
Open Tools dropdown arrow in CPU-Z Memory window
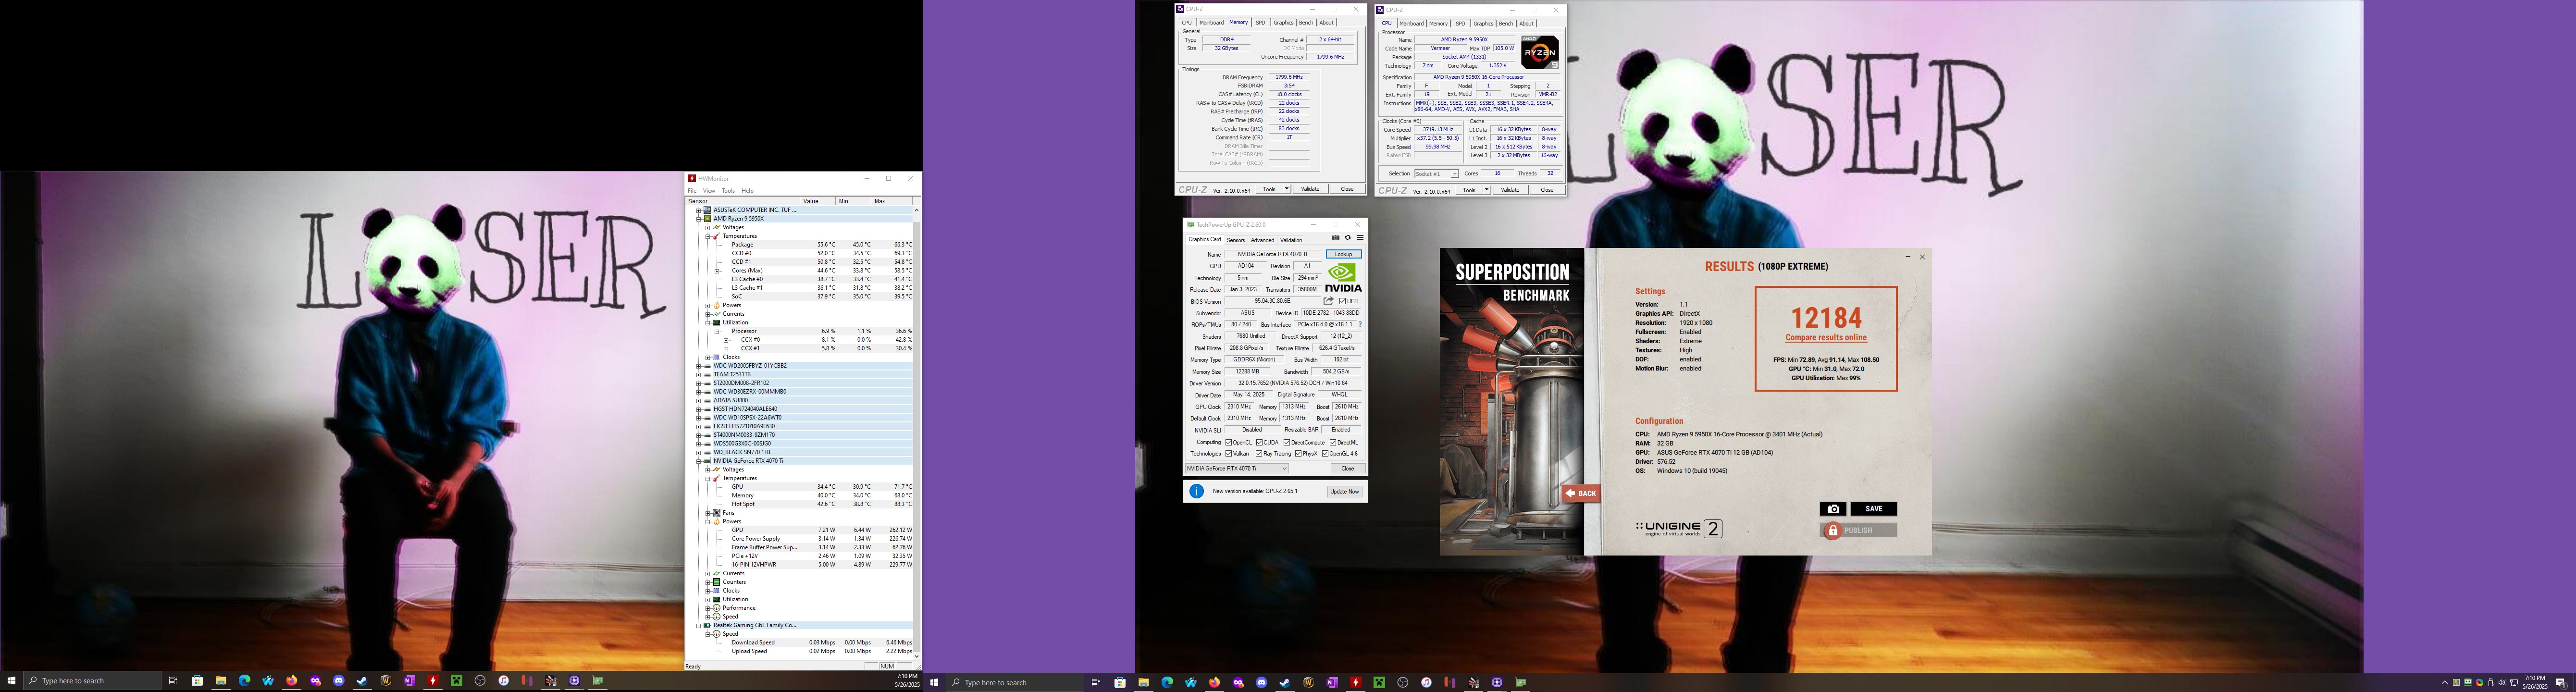click(x=1287, y=189)
